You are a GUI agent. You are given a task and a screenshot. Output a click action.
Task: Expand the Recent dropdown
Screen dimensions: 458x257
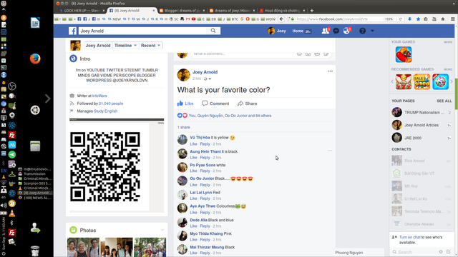(x=150, y=46)
